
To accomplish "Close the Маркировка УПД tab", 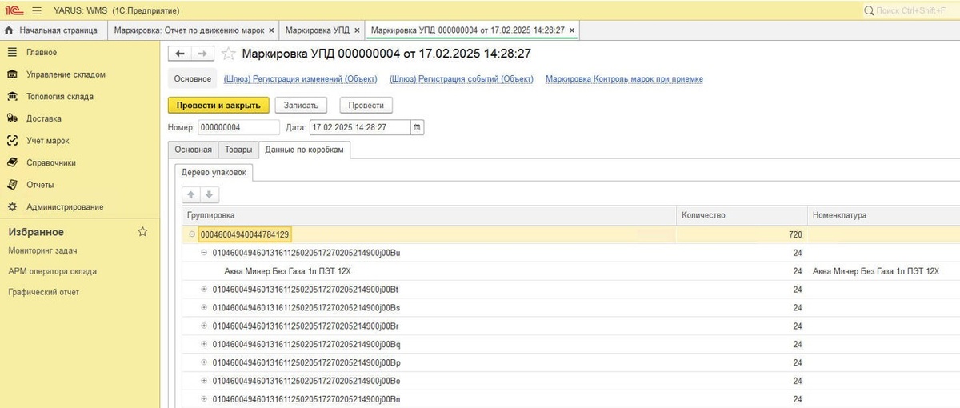I will point(356,30).
